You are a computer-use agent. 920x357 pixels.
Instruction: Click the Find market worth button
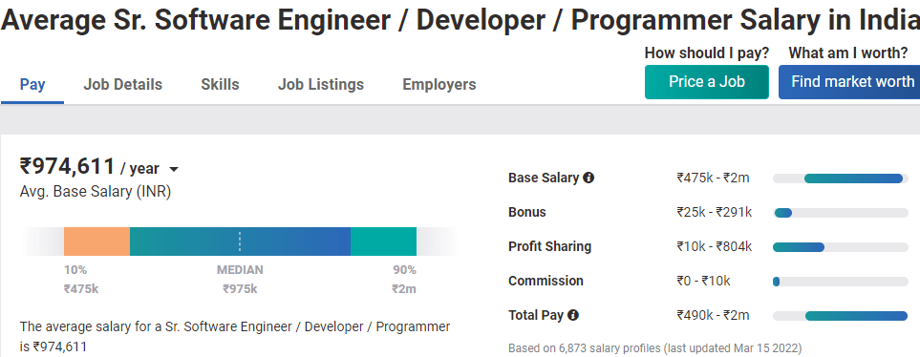click(849, 81)
